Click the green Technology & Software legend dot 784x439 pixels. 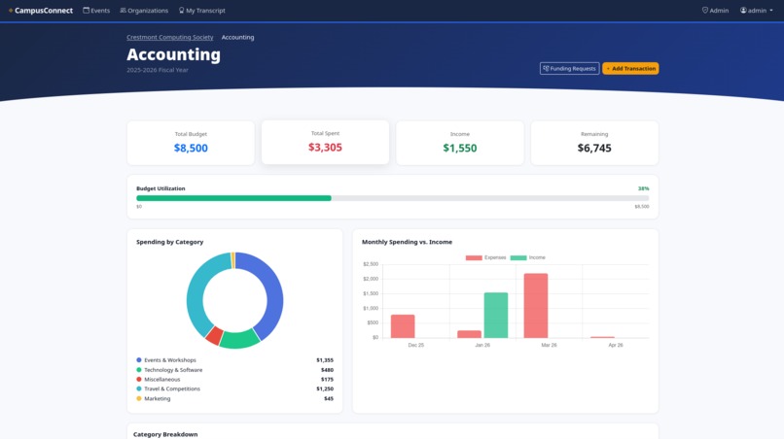point(139,370)
